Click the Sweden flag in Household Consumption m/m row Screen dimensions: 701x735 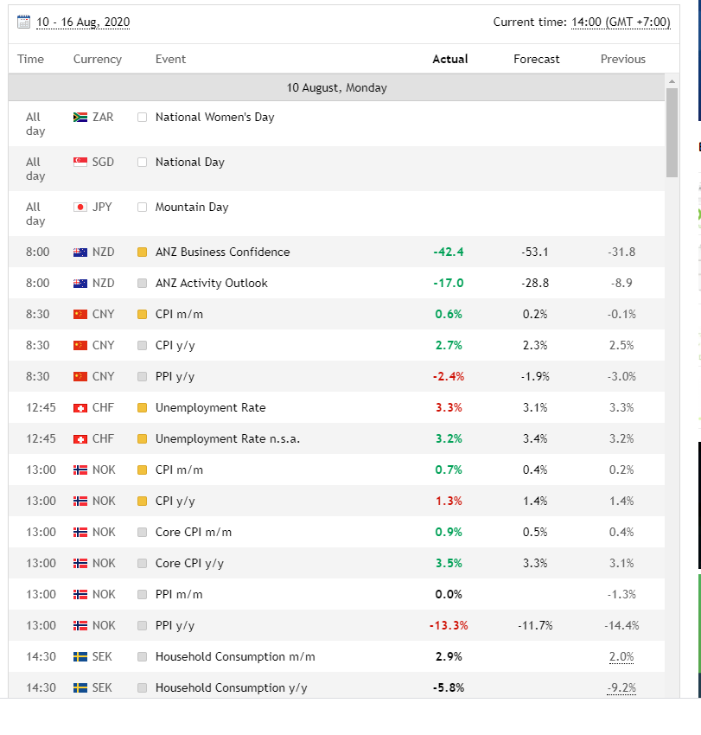[80, 656]
